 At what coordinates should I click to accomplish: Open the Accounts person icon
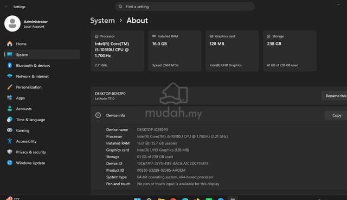pyautogui.click(x=10, y=109)
